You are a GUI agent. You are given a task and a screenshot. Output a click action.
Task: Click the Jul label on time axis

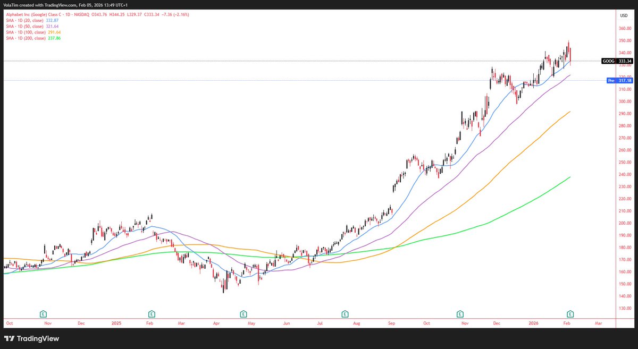[320, 322]
